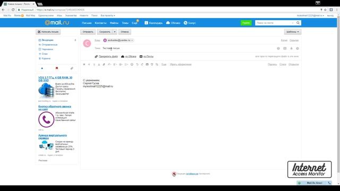This screenshot has height=191, width=340.
Task: Open the Themes tab
Action: 125,23
